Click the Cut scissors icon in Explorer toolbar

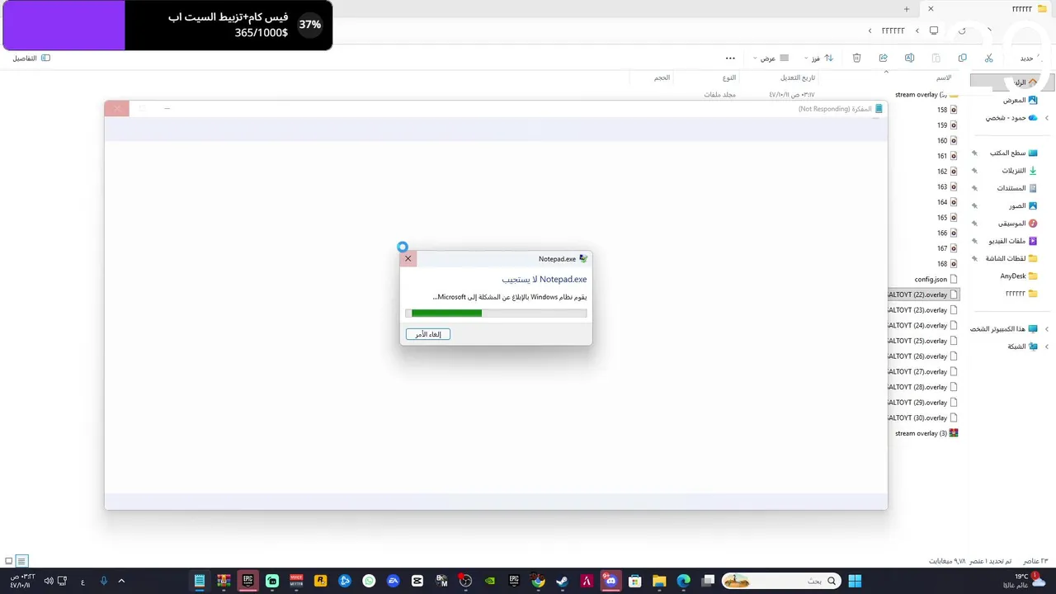tap(988, 58)
